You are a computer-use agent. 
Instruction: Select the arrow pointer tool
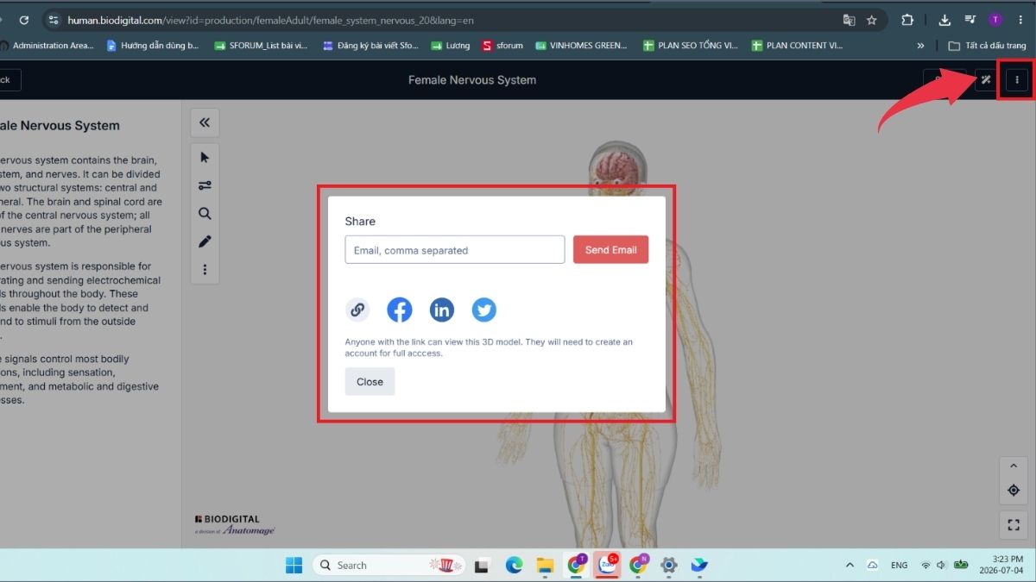coord(205,157)
